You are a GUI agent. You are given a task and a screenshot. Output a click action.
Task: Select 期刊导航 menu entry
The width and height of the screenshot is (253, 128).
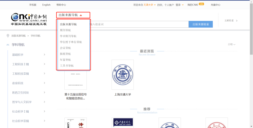[65, 30]
